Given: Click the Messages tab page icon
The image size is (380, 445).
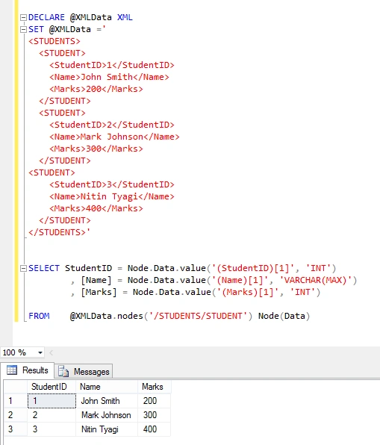Looking at the screenshot, I should (x=63, y=372).
